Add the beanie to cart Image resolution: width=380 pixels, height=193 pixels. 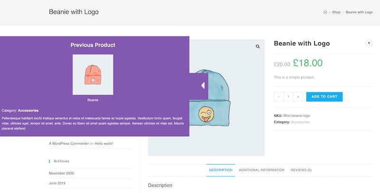tap(324, 97)
